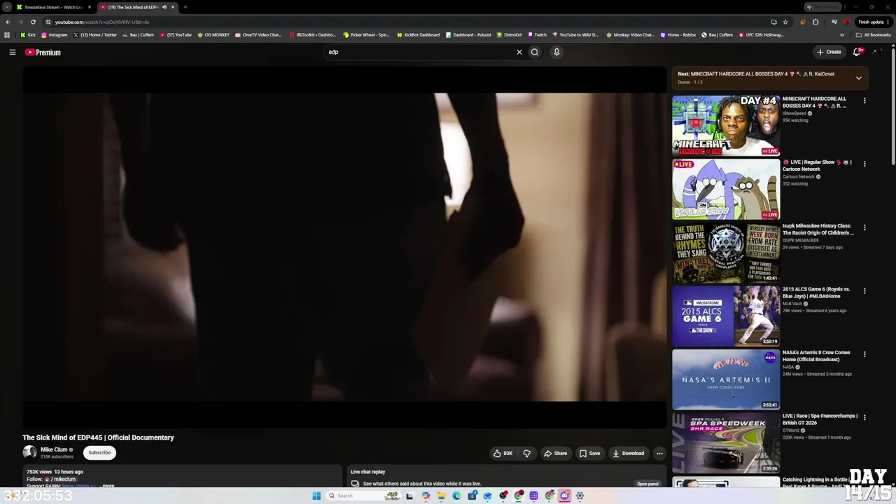Launch Microsoft Edge from the taskbar
The width and height of the screenshot is (896, 504).
[x=456, y=496]
